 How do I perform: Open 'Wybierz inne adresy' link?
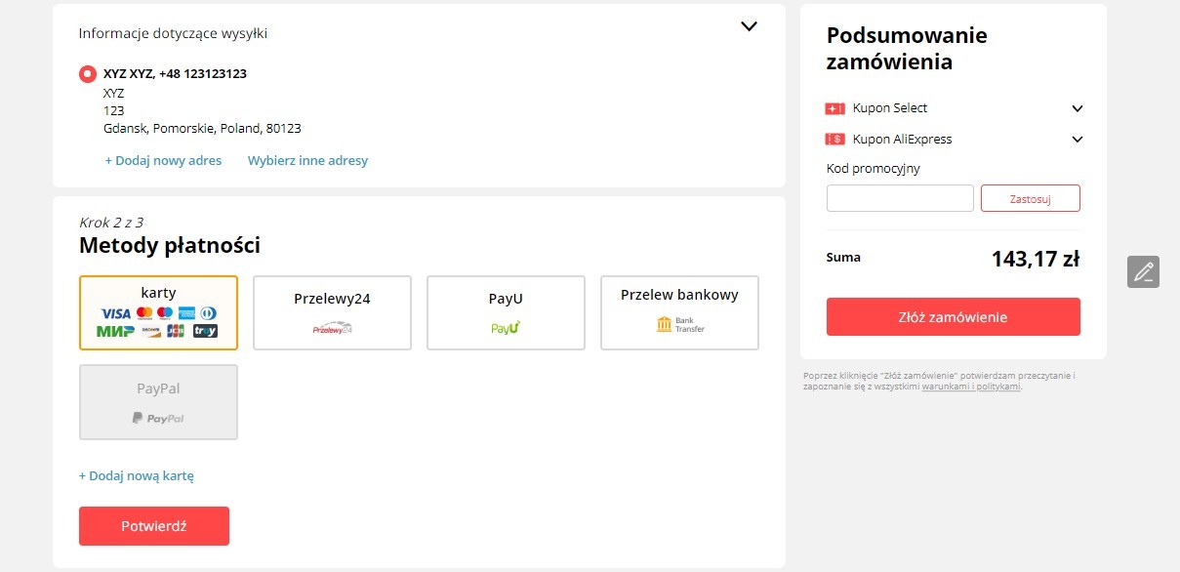coord(307,160)
